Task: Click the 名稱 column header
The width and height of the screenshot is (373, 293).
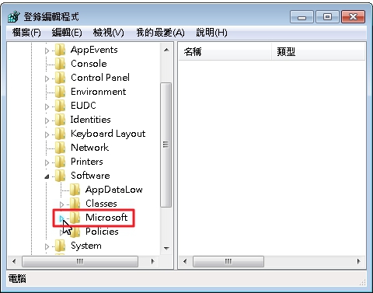Action: click(x=225, y=52)
